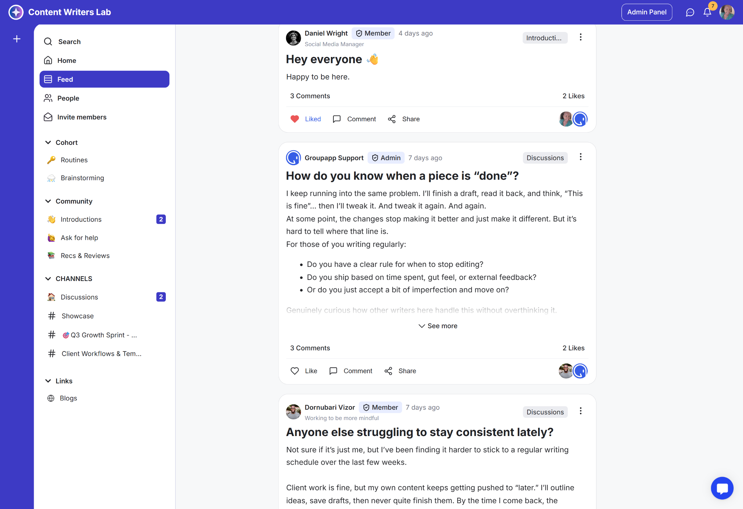Image resolution: width=743 pixels, height=509 pixels.
Task: Open the Admin Panel
Action: pyautogui.click(x=646, y=12)
